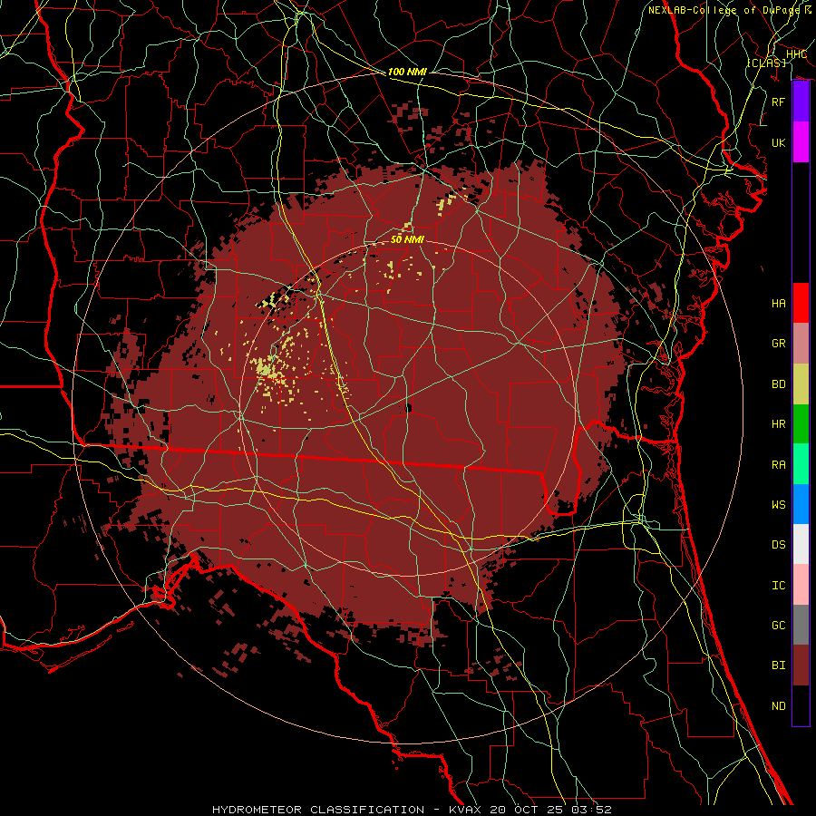This screenshot has width=816, height=816.
Task: Click the HR legend label
Action: (779, 424)
